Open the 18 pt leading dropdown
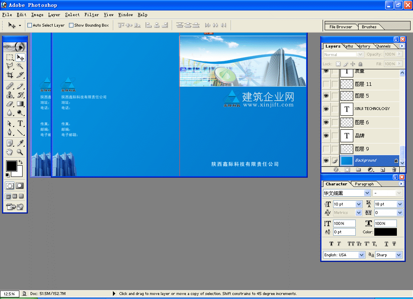 pos(400,204)
